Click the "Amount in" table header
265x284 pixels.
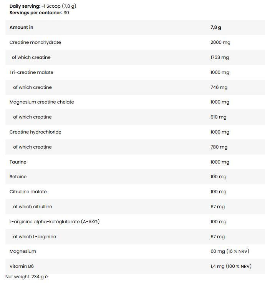(x=22, y=27)
